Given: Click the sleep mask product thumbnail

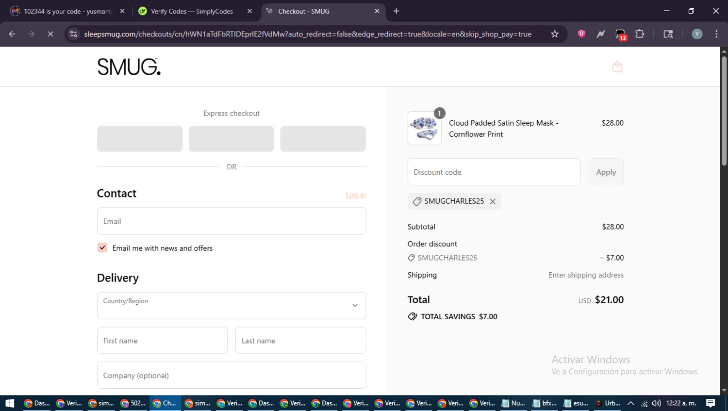Looking at the screenshot, I should point(425,128).
